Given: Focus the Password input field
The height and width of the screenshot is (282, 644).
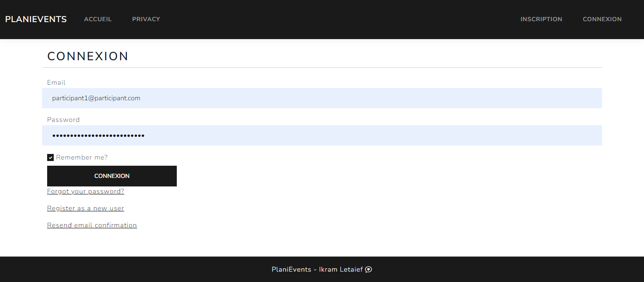Looking at the screenshot, I should click(x=322, y=136).
